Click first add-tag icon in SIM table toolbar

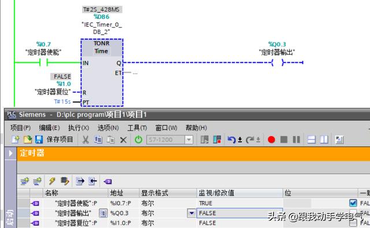click(24, 181)
